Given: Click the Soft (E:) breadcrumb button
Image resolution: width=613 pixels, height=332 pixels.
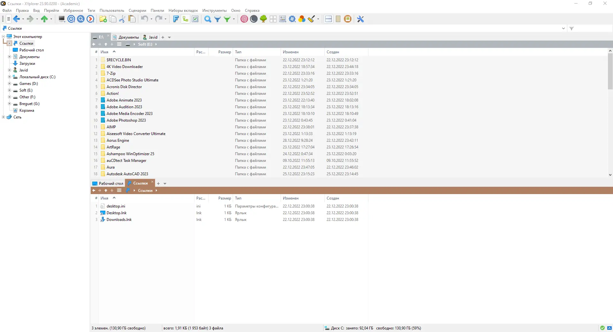Looking at the screenshot, I should tap(145, 44).
